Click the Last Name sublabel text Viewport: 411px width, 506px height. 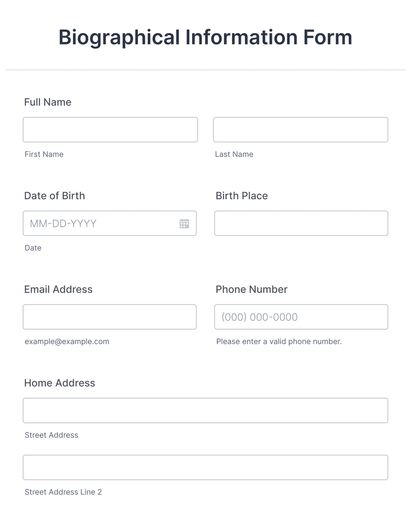click(x=234, y=154)
